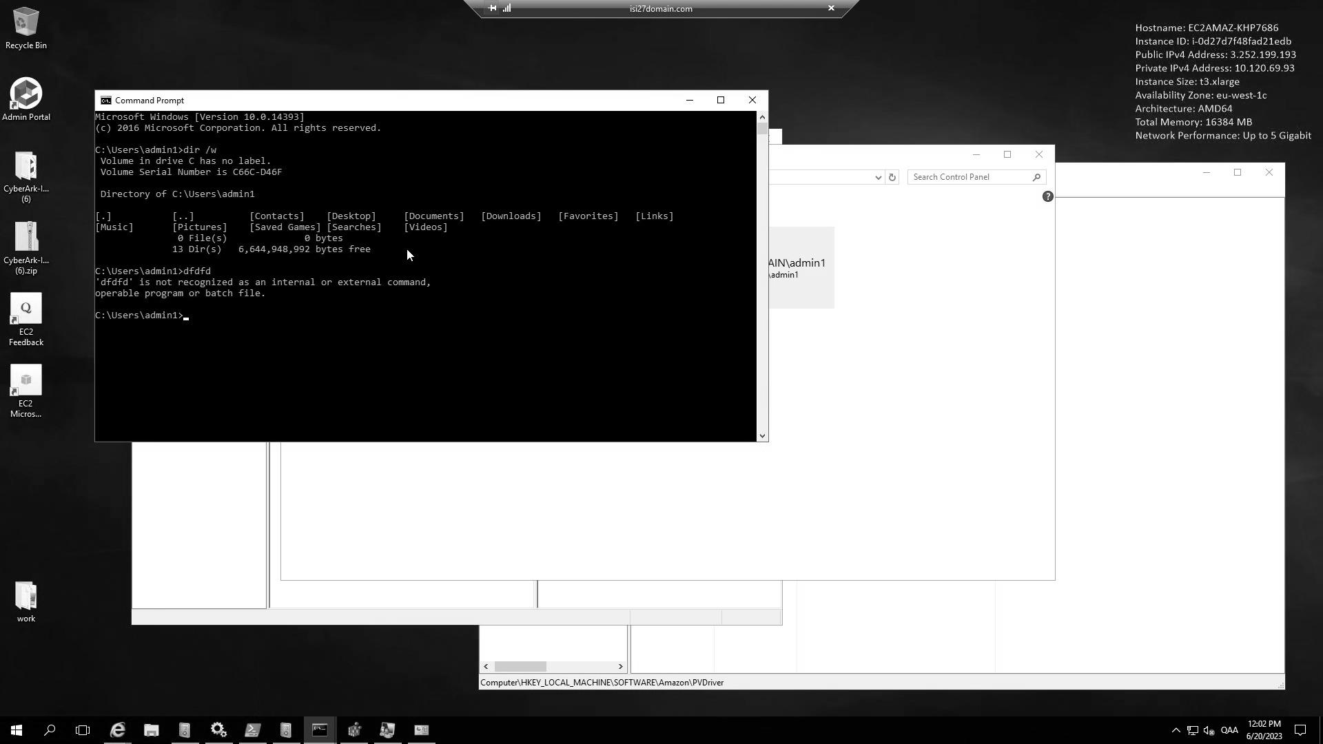Close the Registry Editor window
The width and height of the screenshot is (1323, 744).
pos(1269,172)
